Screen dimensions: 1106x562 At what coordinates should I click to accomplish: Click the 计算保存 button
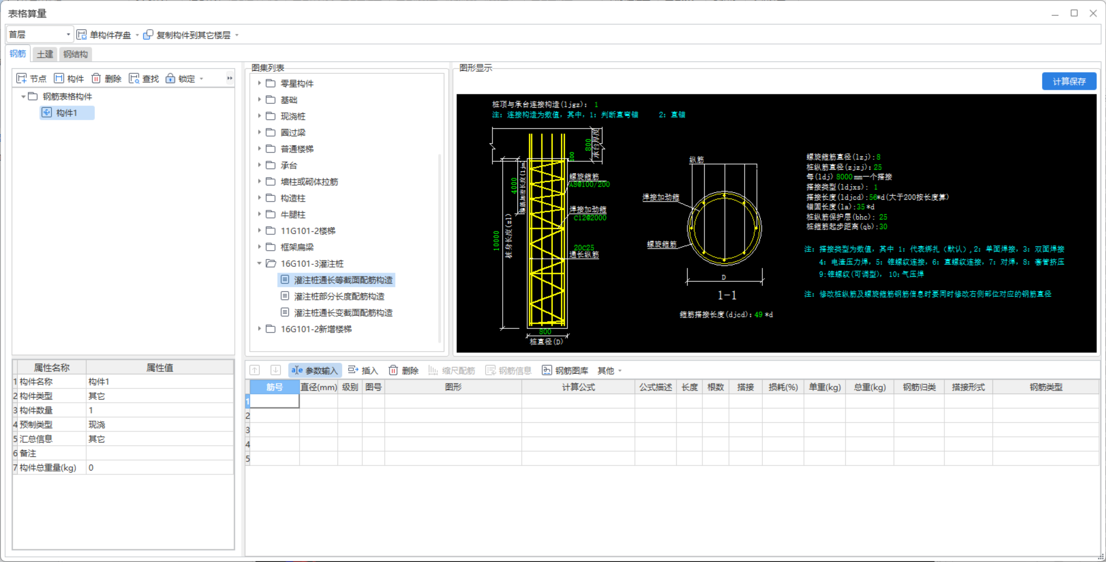point(1069,81)
